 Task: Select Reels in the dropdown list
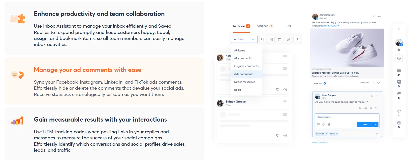click(x=246, y=90)
